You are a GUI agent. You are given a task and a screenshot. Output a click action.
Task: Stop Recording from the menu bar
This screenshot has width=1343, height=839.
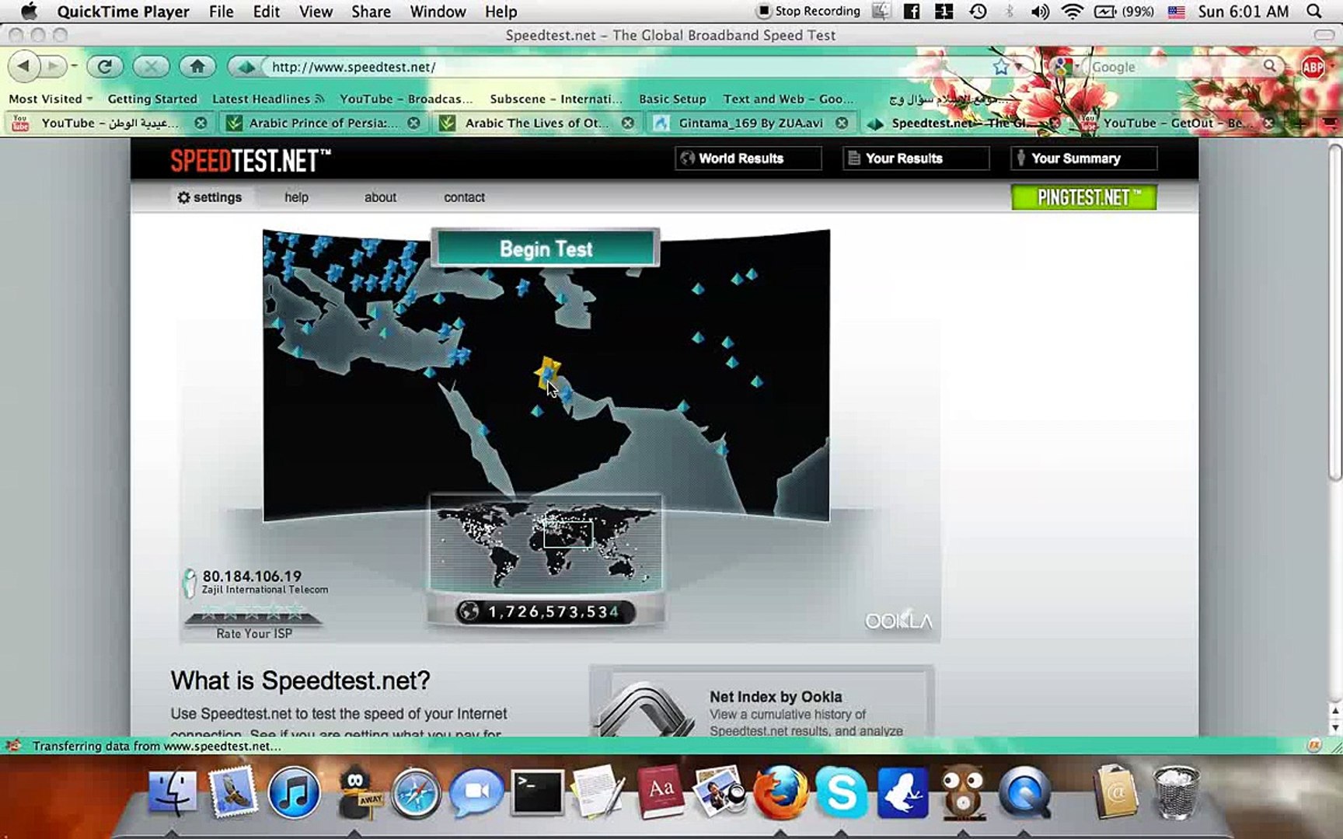pos(808,11)
